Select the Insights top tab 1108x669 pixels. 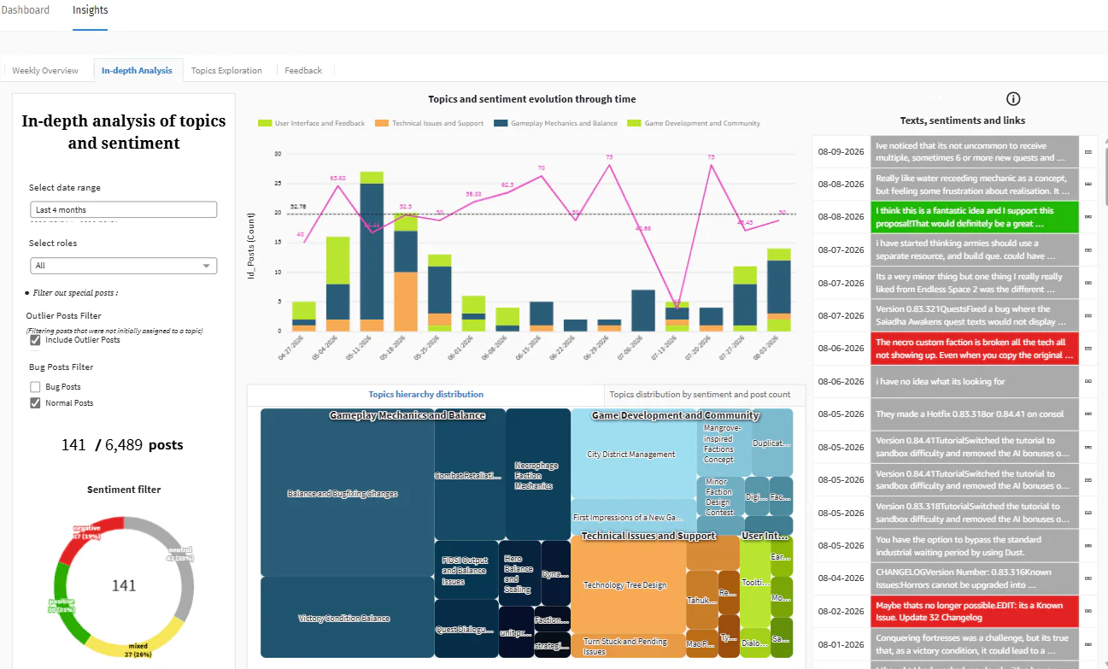point(91,10)
